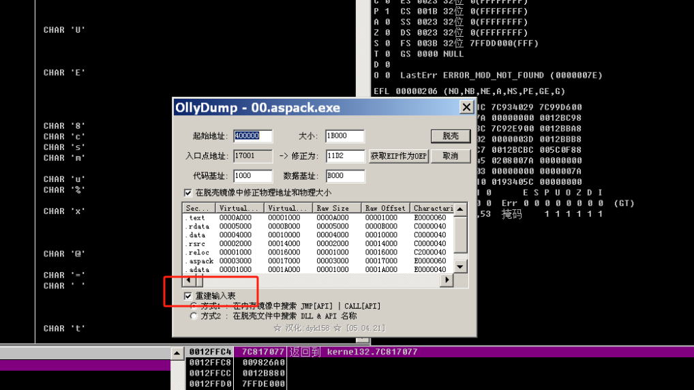Click stack pane scroll up arrow

(177, 352)
